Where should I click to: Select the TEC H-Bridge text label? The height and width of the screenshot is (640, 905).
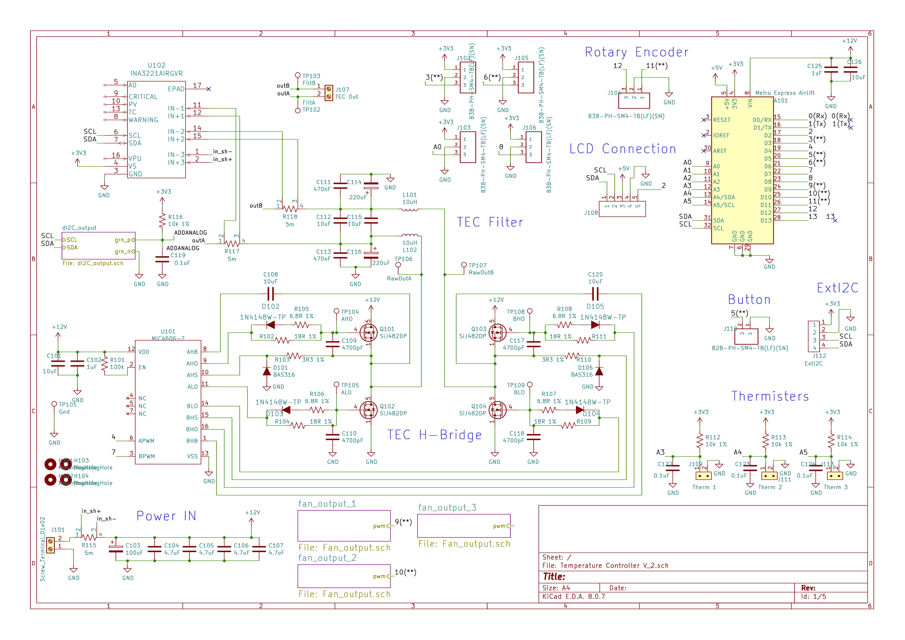pyautogui.click(x=434, y=435)
